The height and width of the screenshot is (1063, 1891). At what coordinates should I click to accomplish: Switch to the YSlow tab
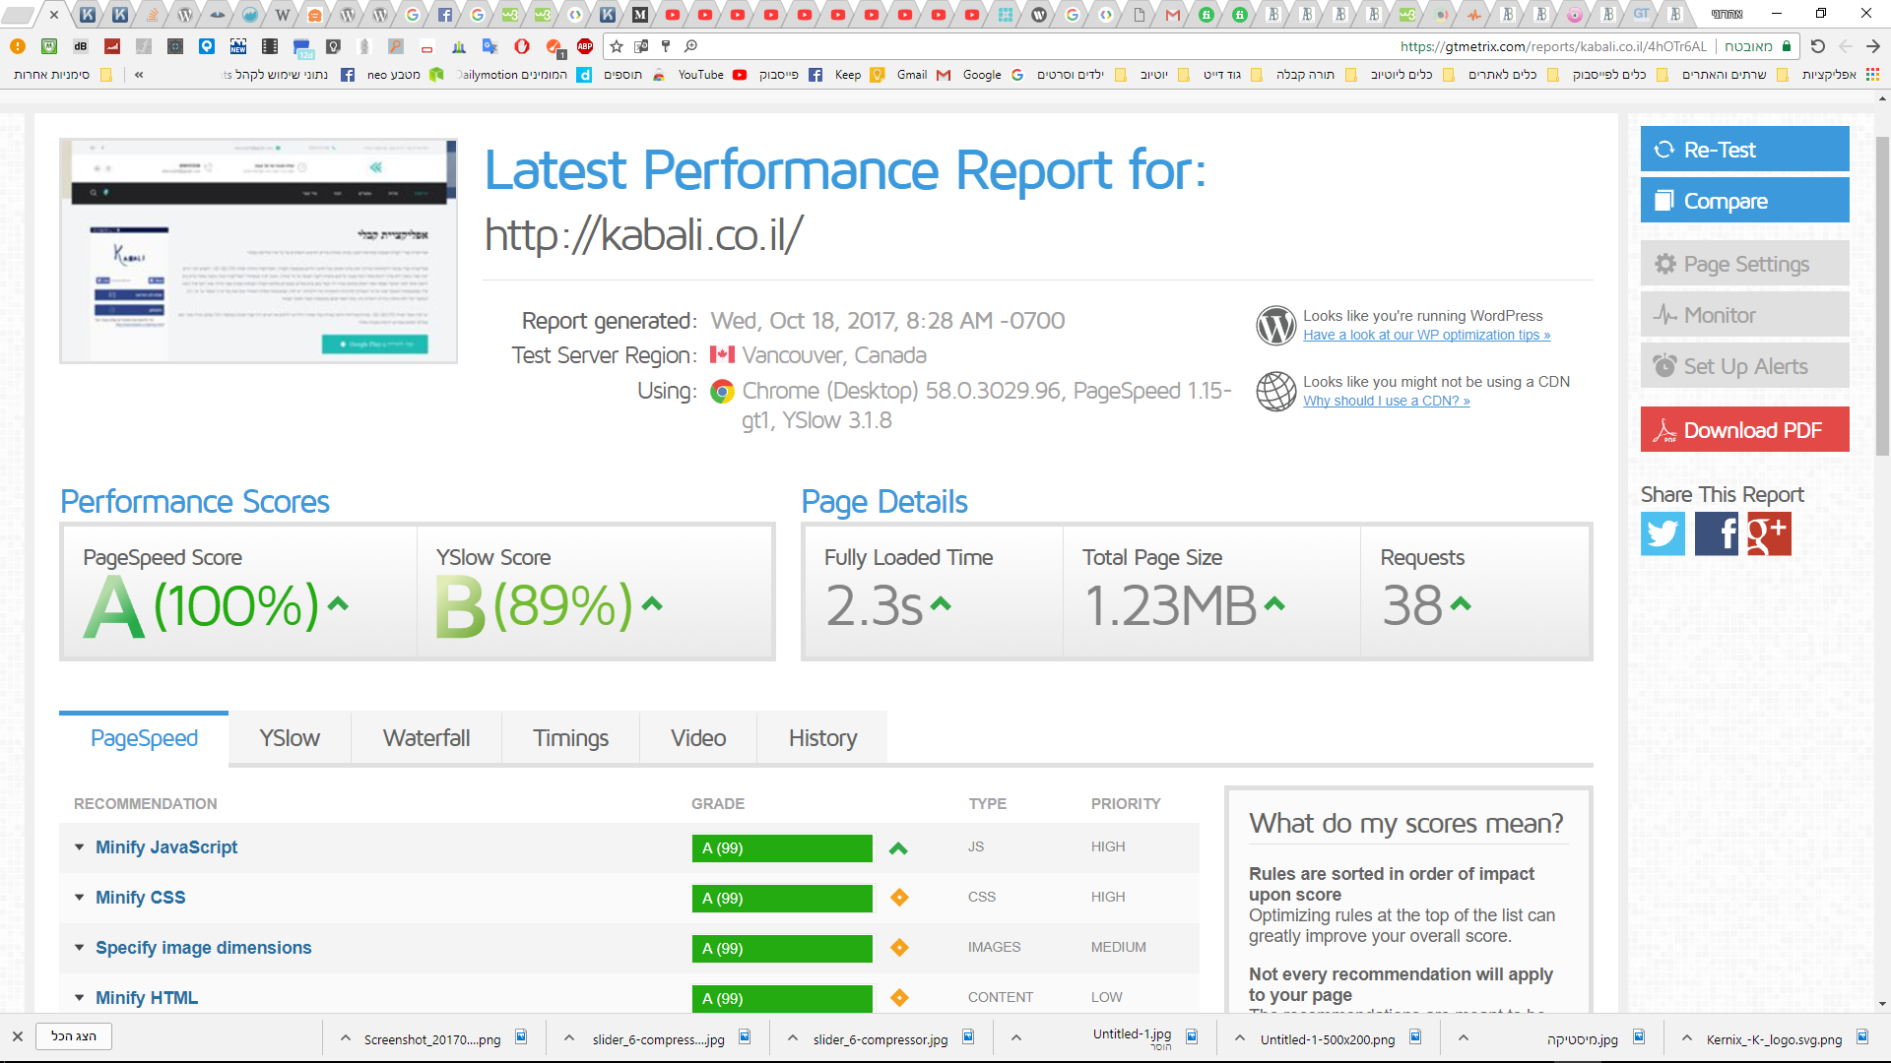pos(290,738)
